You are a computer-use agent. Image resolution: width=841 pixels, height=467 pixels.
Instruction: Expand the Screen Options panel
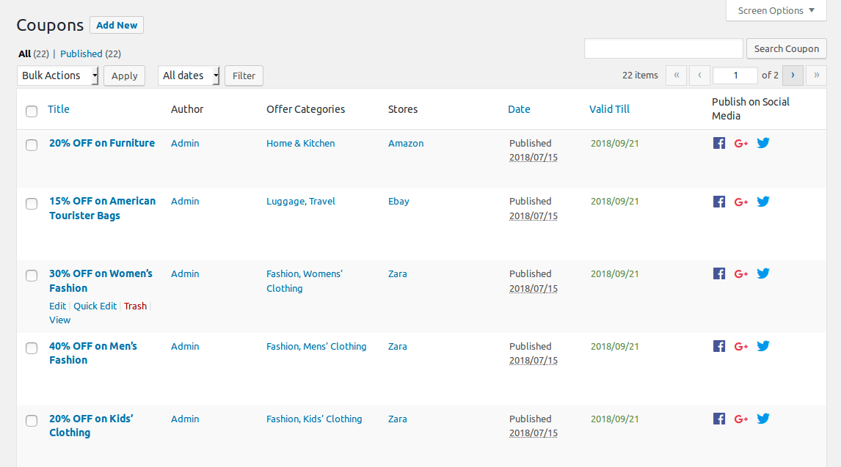pyautogui.click(x=776, y=11)
